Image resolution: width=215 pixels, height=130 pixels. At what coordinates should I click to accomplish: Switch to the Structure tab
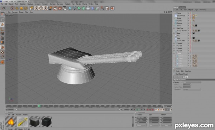coord(182,7)
